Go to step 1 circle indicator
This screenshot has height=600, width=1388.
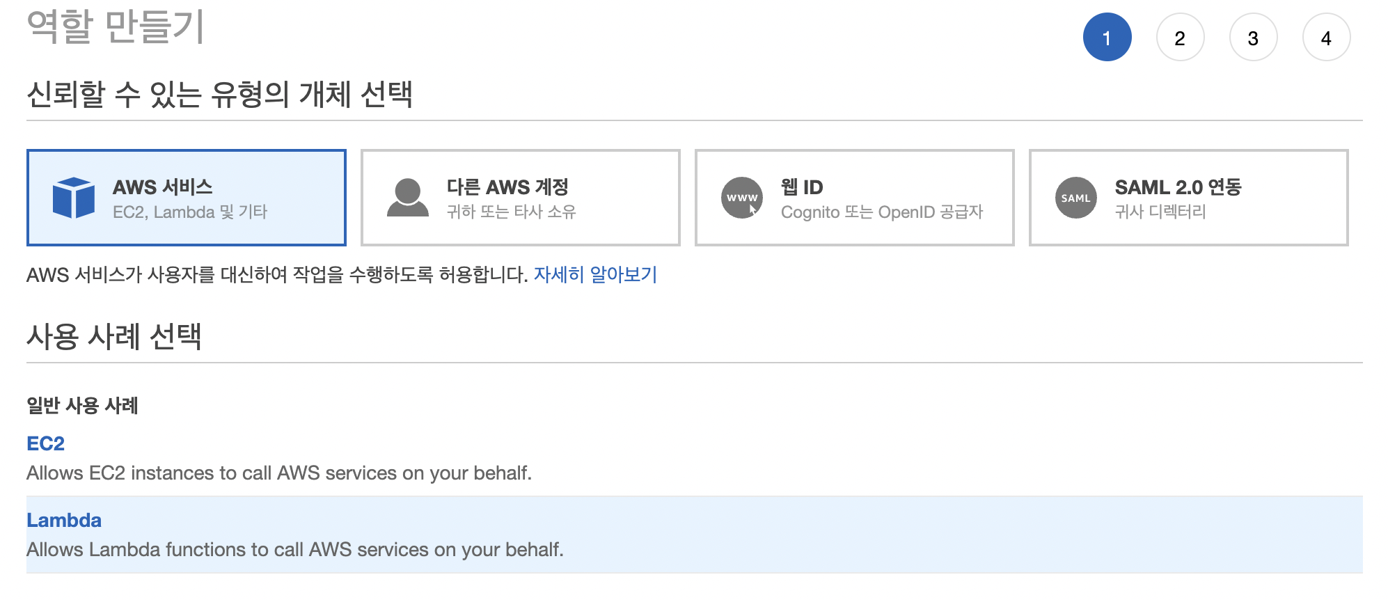[x=1107, y=37]
